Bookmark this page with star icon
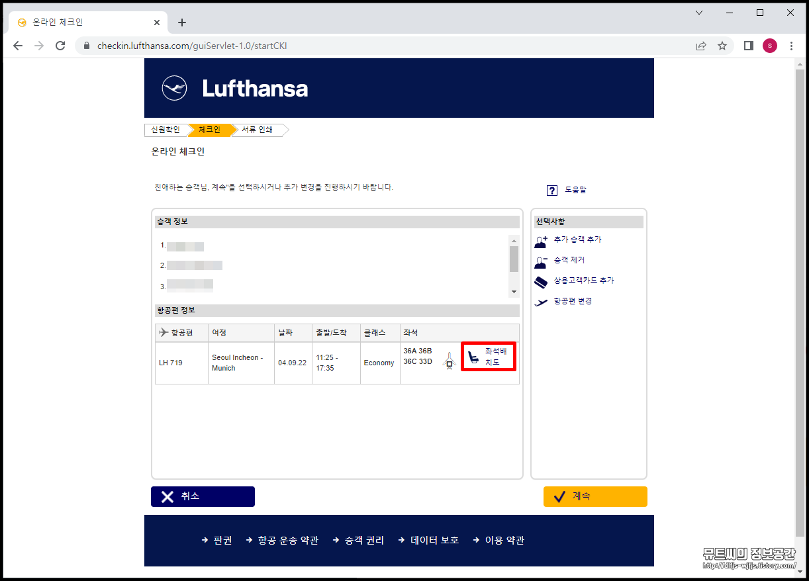The height and width of the screenshot is (581, 809). [722, 46]
